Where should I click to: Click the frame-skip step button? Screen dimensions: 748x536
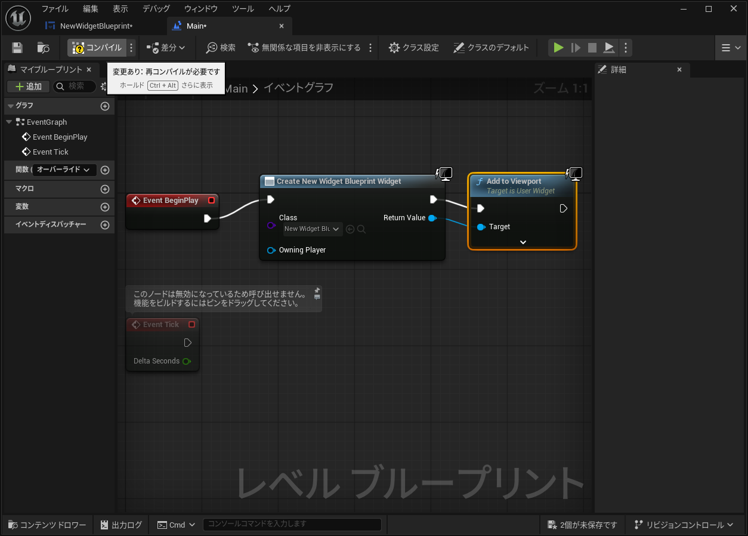[x=576, y=48]
